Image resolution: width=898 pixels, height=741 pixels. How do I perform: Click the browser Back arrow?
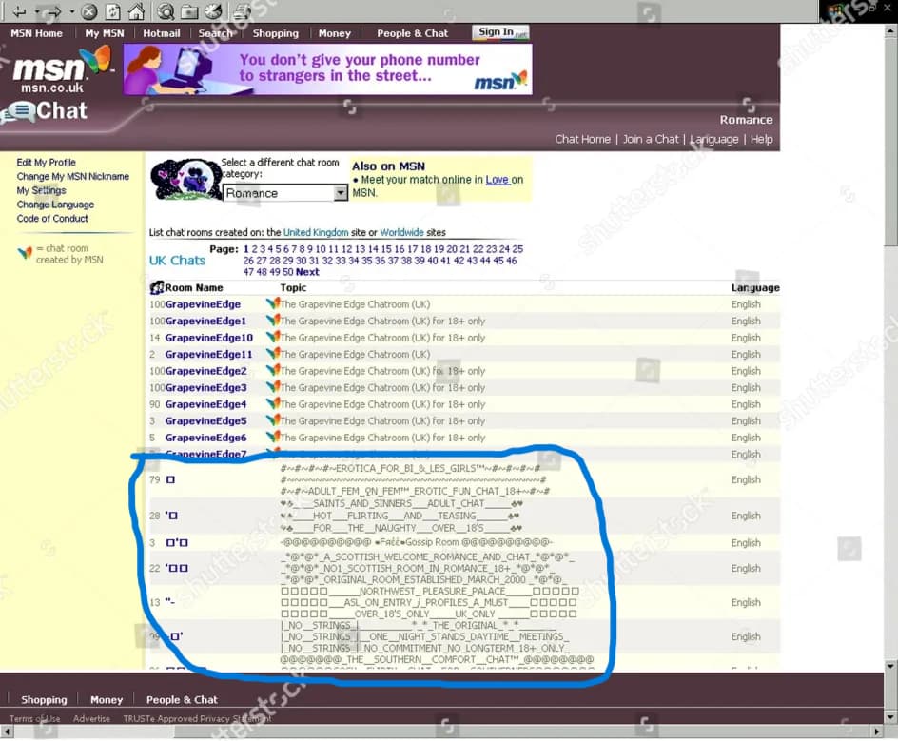click(18, 11)
